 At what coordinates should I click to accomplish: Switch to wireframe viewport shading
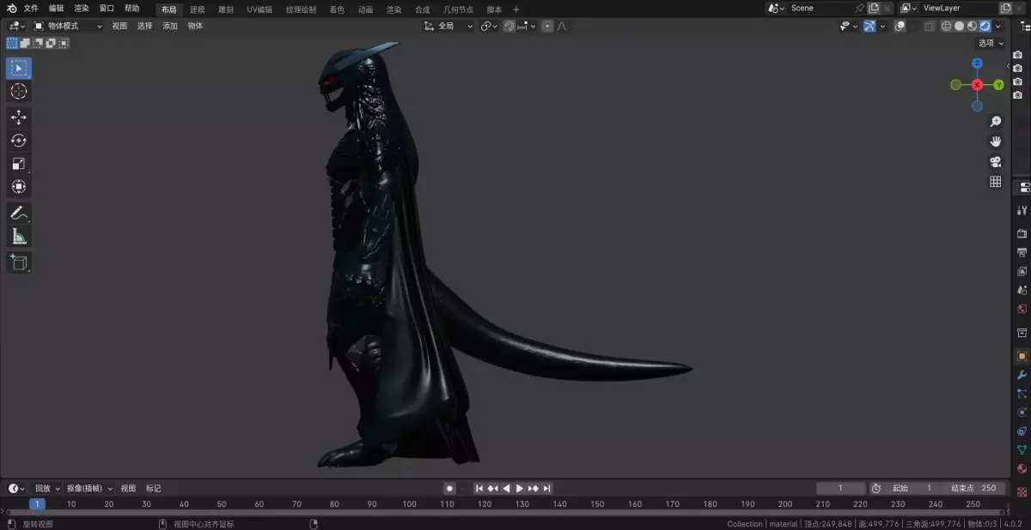point(946,27)
